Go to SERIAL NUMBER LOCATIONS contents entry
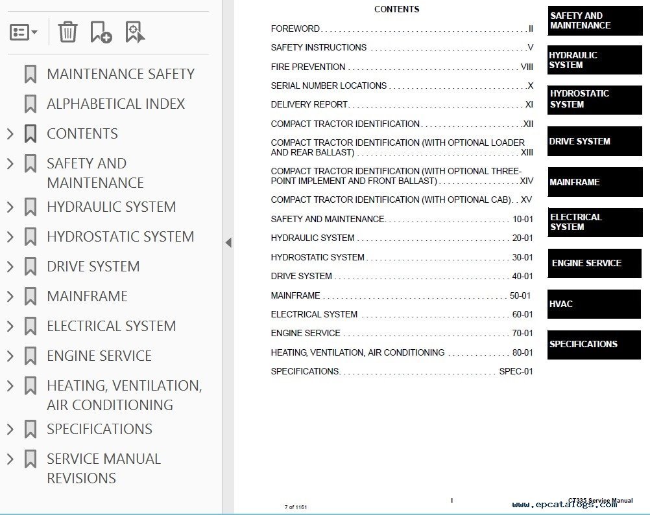The image size is (650, 515). point(328,86)
